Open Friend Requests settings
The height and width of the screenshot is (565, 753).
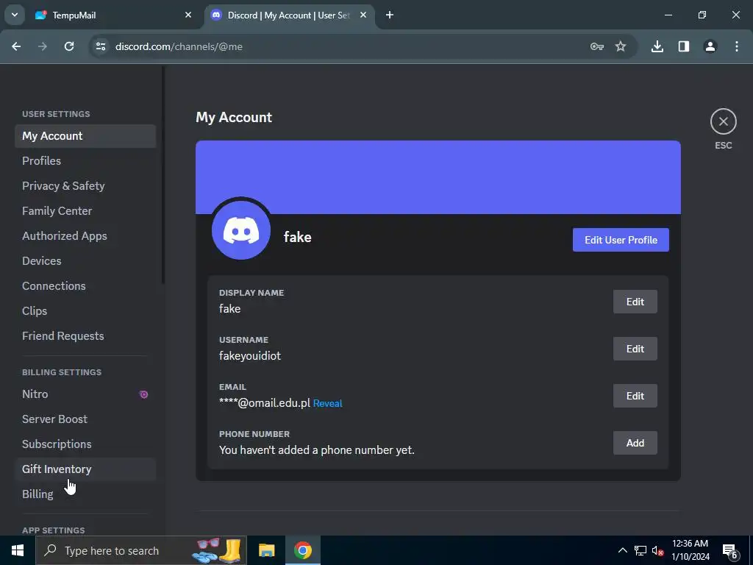tap(85, 335)
